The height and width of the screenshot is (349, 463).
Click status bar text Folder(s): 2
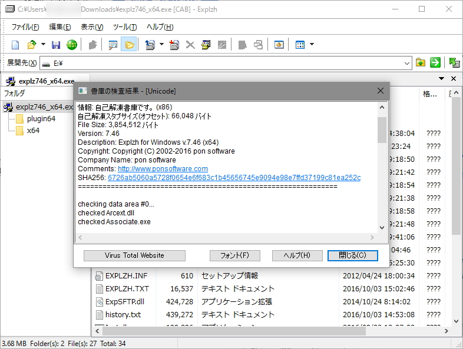click(x=47, y=343)
